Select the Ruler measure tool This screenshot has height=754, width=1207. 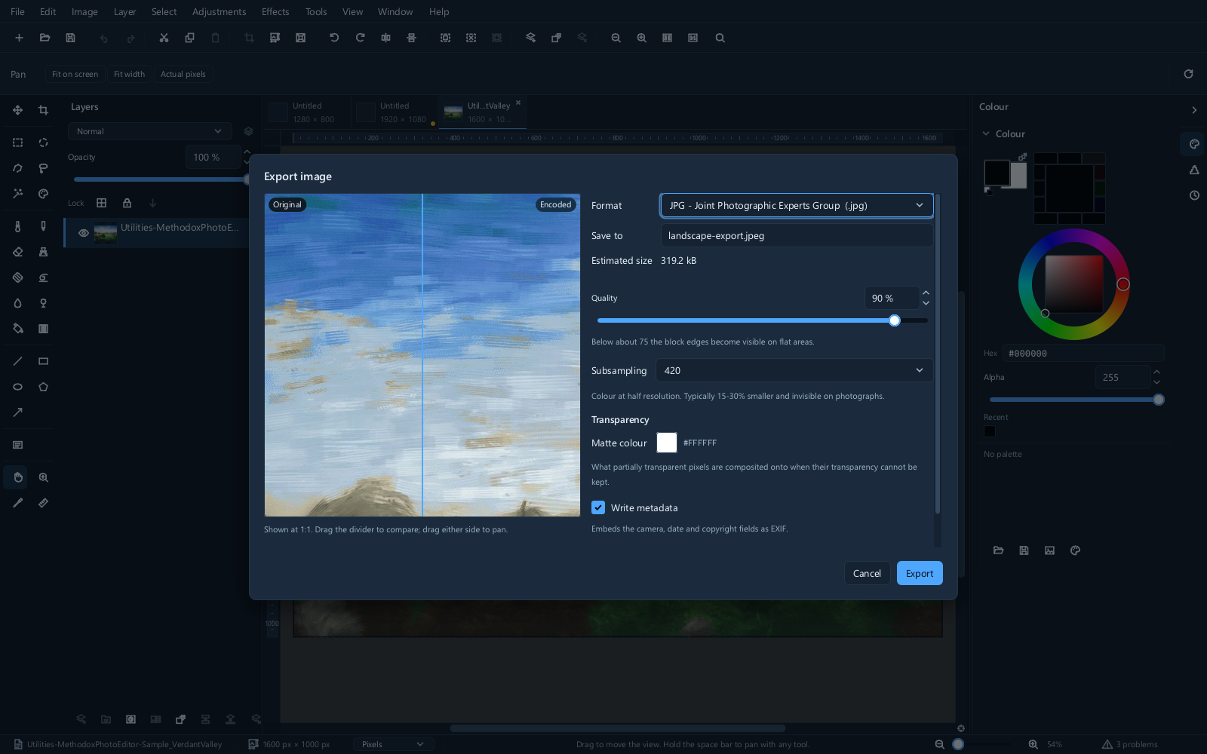point(43,503)
